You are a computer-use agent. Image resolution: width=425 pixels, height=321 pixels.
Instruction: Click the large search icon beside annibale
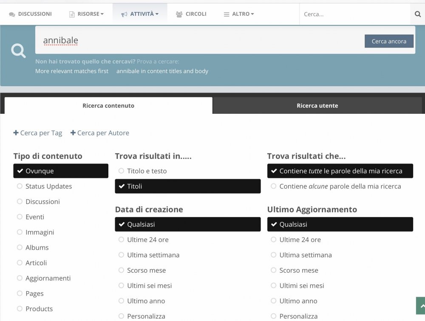18,51
